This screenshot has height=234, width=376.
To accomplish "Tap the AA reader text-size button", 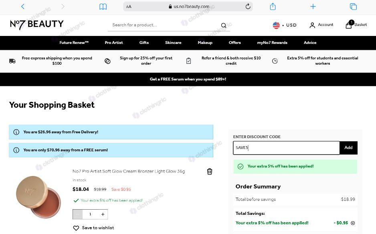I will tap(129, 7).
